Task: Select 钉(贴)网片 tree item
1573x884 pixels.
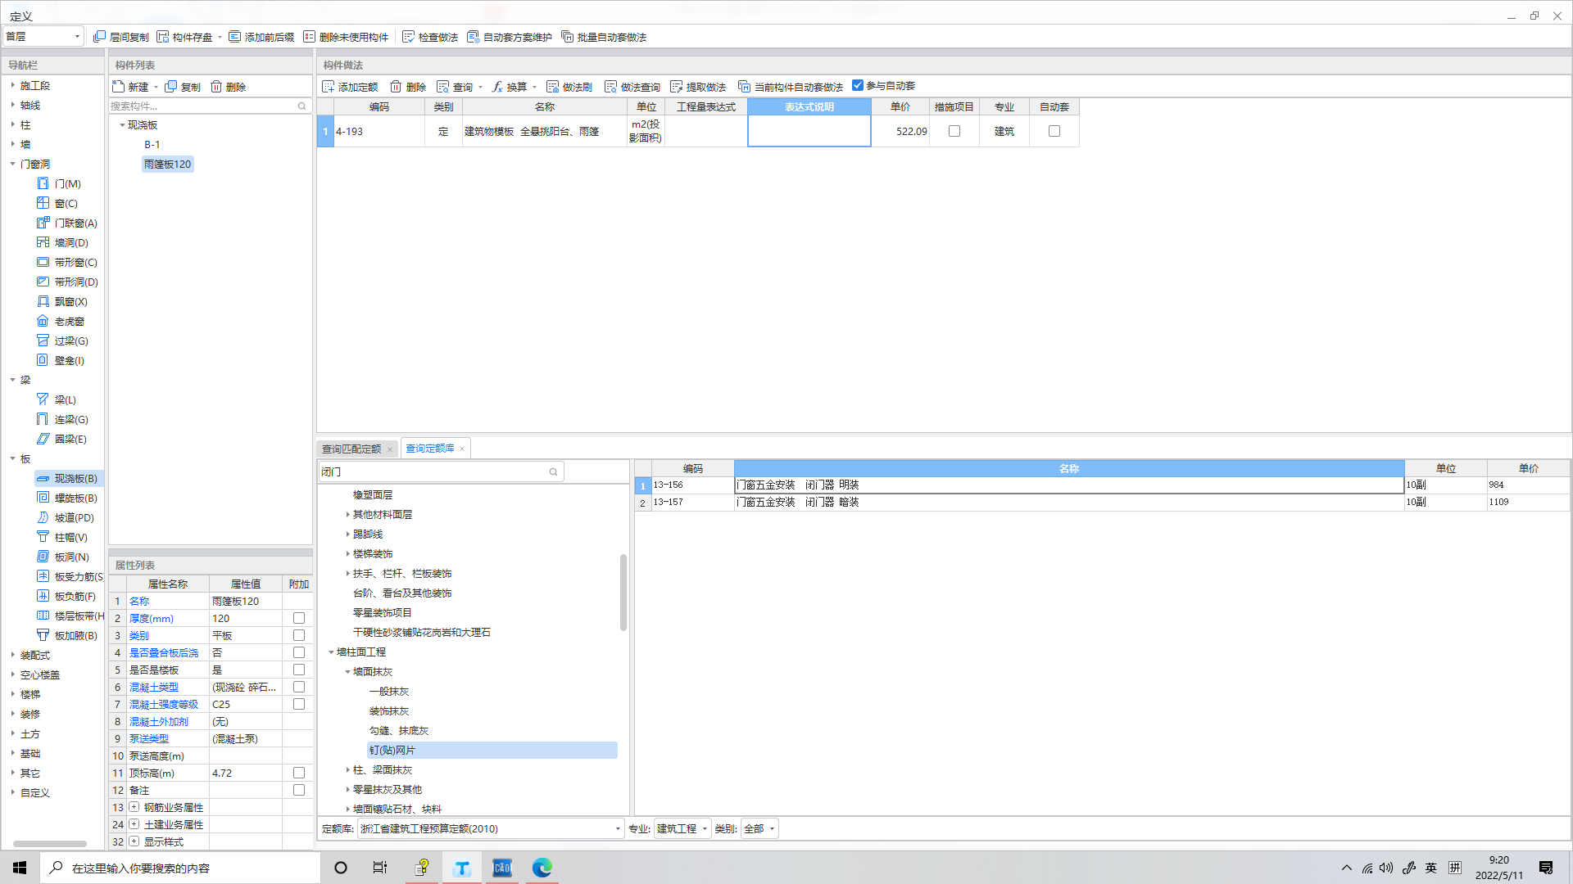Action: pyautogui.click(x=492, y=751)
